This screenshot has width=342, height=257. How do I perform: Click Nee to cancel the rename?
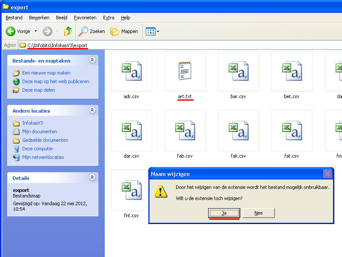click(259, 213)
